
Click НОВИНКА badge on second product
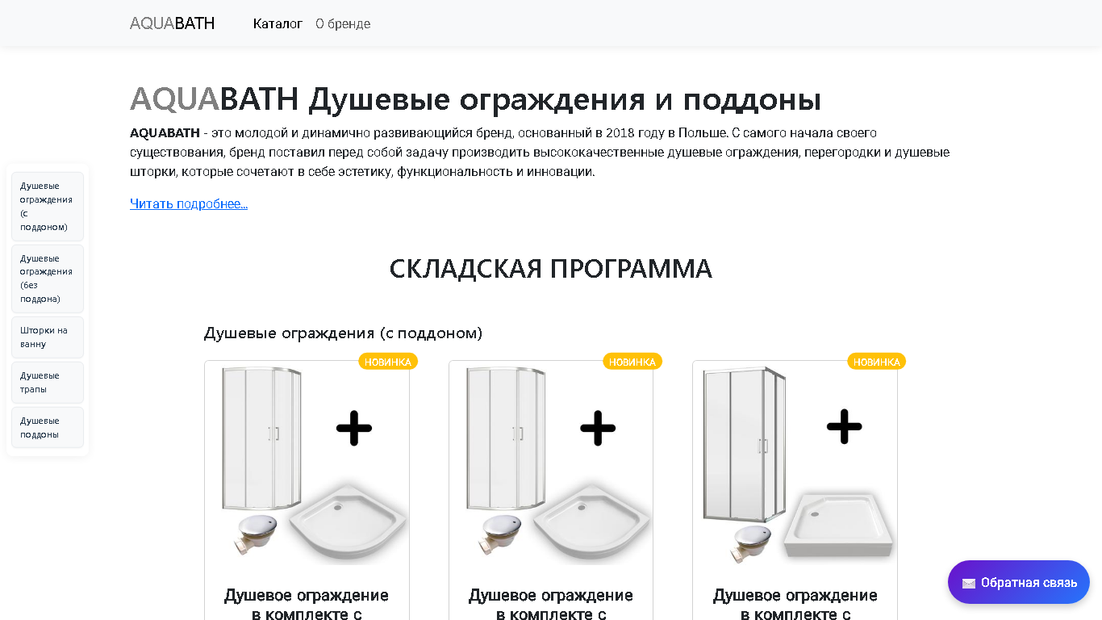click(x=632, y=362)
